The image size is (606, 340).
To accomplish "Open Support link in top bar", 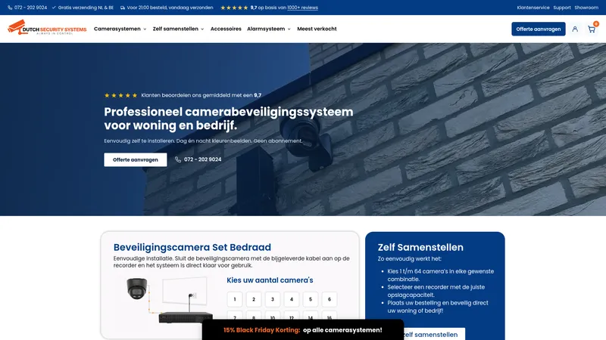I will coord(562,8).
